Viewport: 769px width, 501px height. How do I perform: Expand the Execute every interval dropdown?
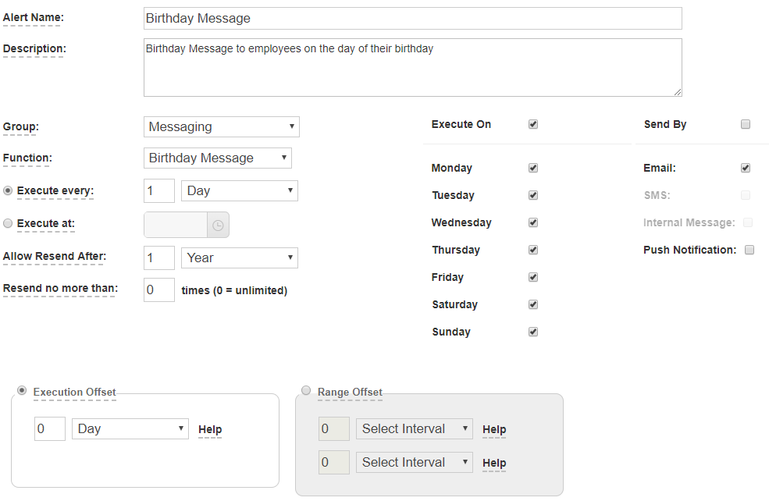240,190
